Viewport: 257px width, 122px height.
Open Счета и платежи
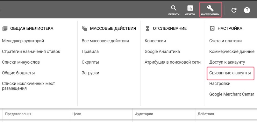pyautogui.click(x=225, y=41)
